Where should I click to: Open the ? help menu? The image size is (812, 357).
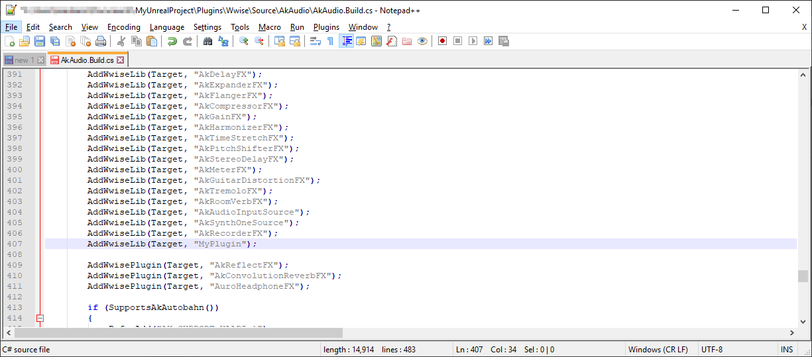tap(389, 27)
